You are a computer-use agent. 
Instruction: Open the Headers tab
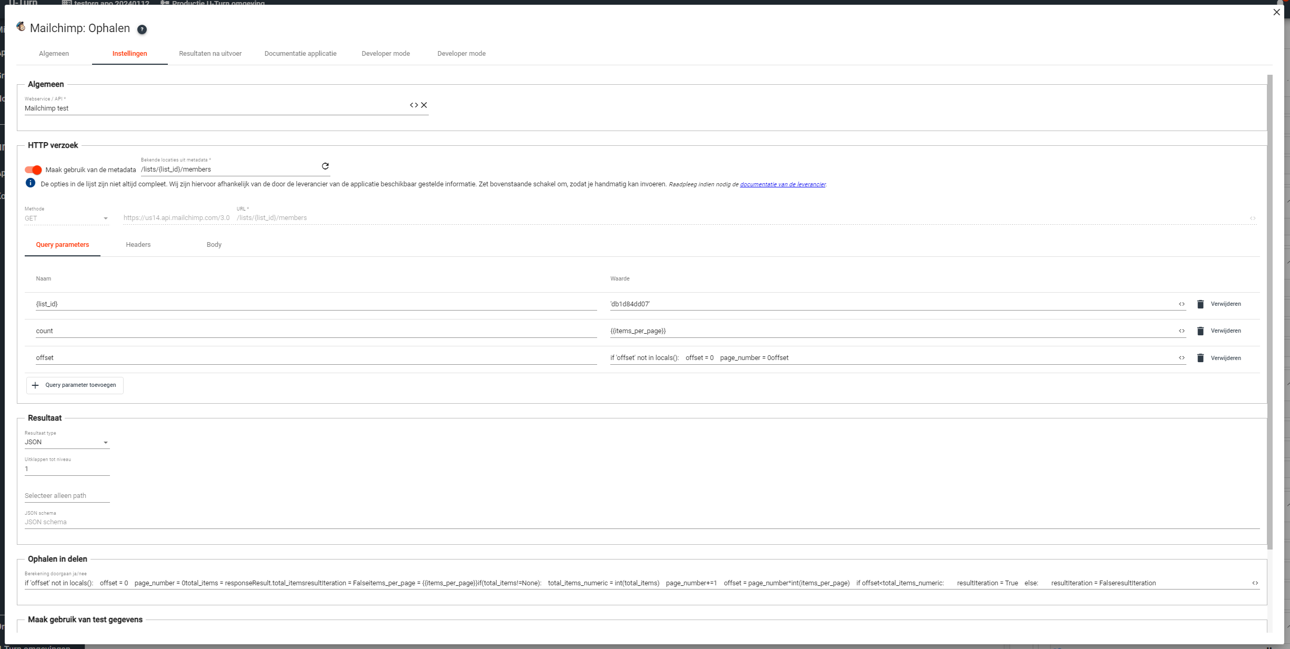138,245
